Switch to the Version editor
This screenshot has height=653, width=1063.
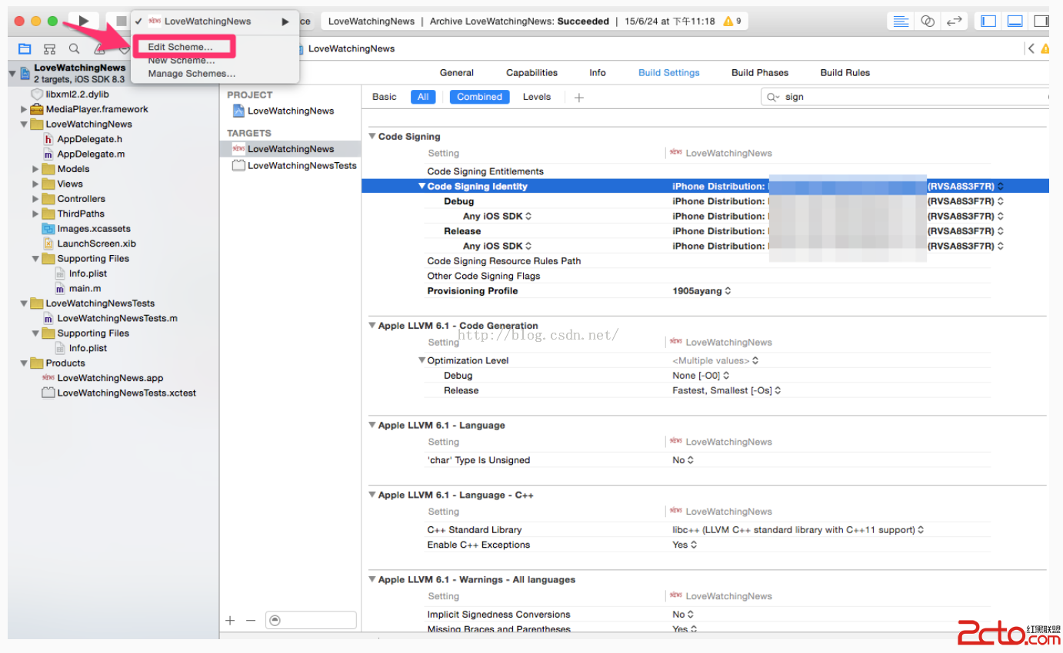click(x=954, y=22)
